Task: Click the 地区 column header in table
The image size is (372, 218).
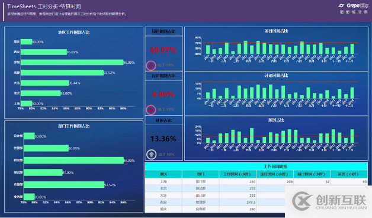Action: [163, 174]
